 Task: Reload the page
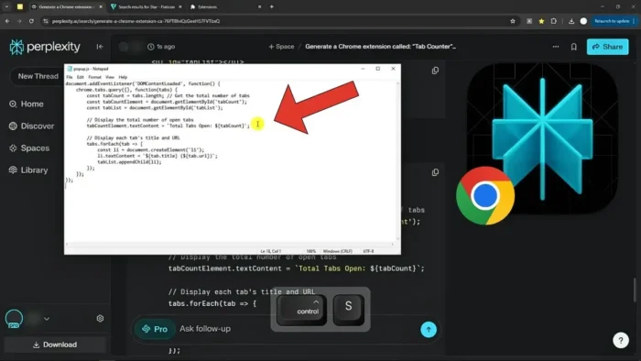tap(31, 21)
